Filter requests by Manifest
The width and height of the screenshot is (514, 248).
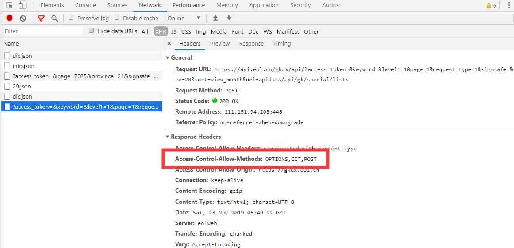[x=288, y=31]
